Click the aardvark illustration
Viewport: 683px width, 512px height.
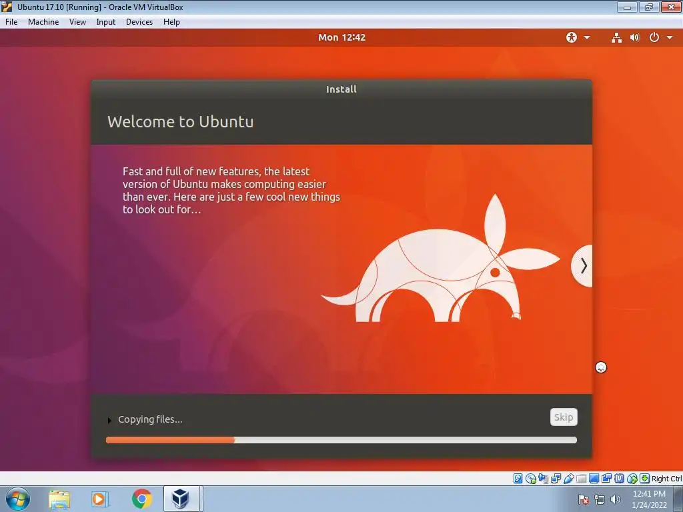click(440, 258)
